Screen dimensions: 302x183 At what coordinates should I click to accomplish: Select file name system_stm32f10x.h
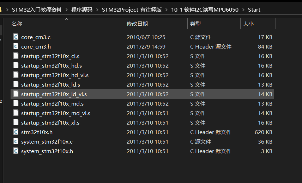point(47,151)
